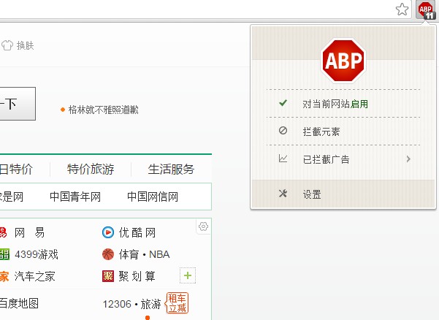Image resolution: width=439 pixels, height=320 pixels.
Task: Open the 百度地图 link
Action: coord(19,303)
